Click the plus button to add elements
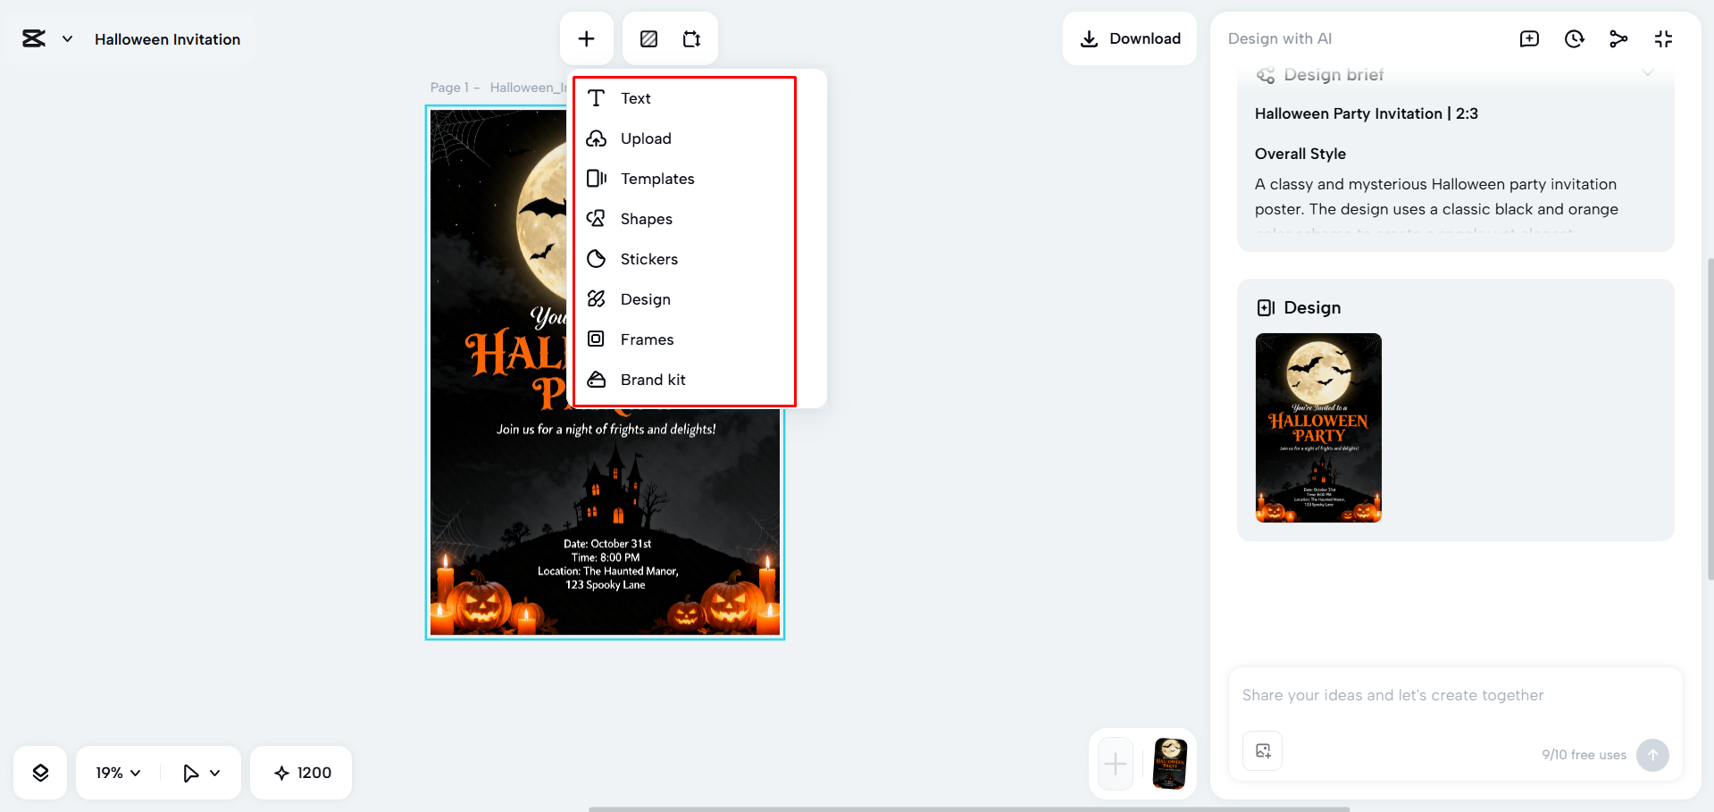The image size is (1714, 812). coord(587,38)
